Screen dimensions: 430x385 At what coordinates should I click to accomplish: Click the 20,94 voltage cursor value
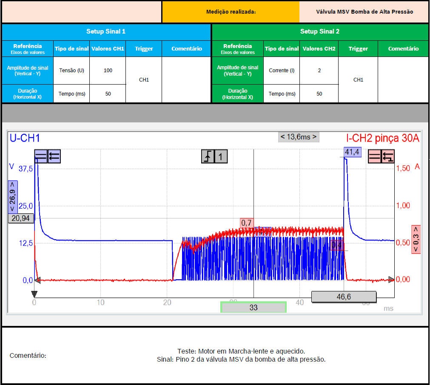pyautogui.click(x=21, y=218)
